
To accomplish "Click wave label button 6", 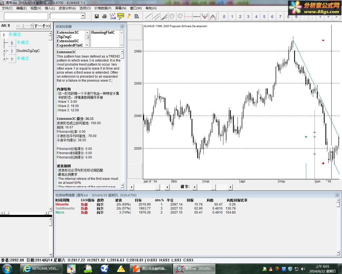I will click(272, 17).
